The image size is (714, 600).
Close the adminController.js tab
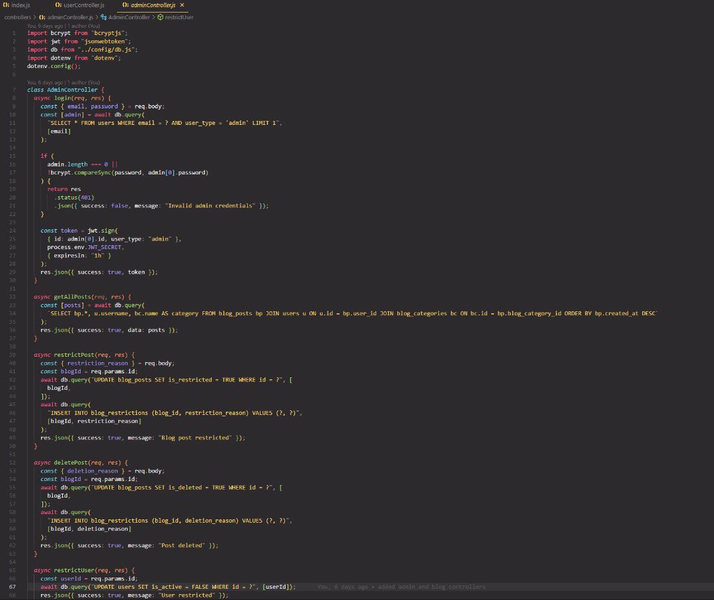click(182, 5)
